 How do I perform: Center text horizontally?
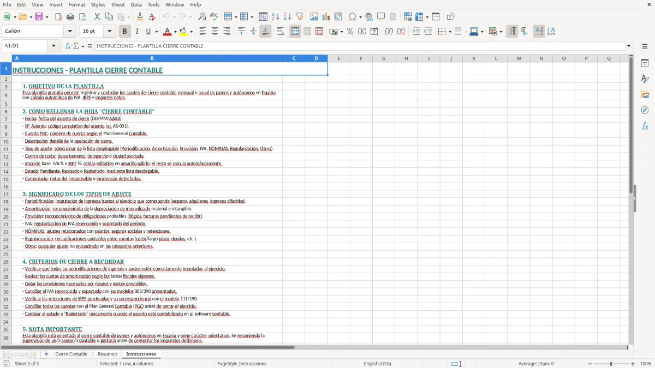(215, 32)
